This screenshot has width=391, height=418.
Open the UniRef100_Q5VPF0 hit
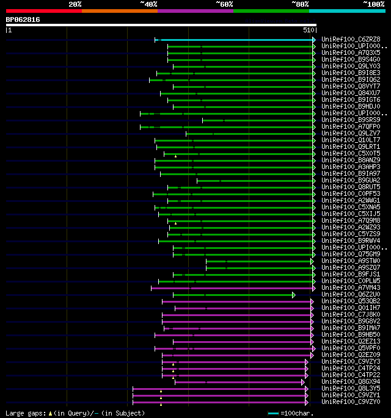click(351, 348)
